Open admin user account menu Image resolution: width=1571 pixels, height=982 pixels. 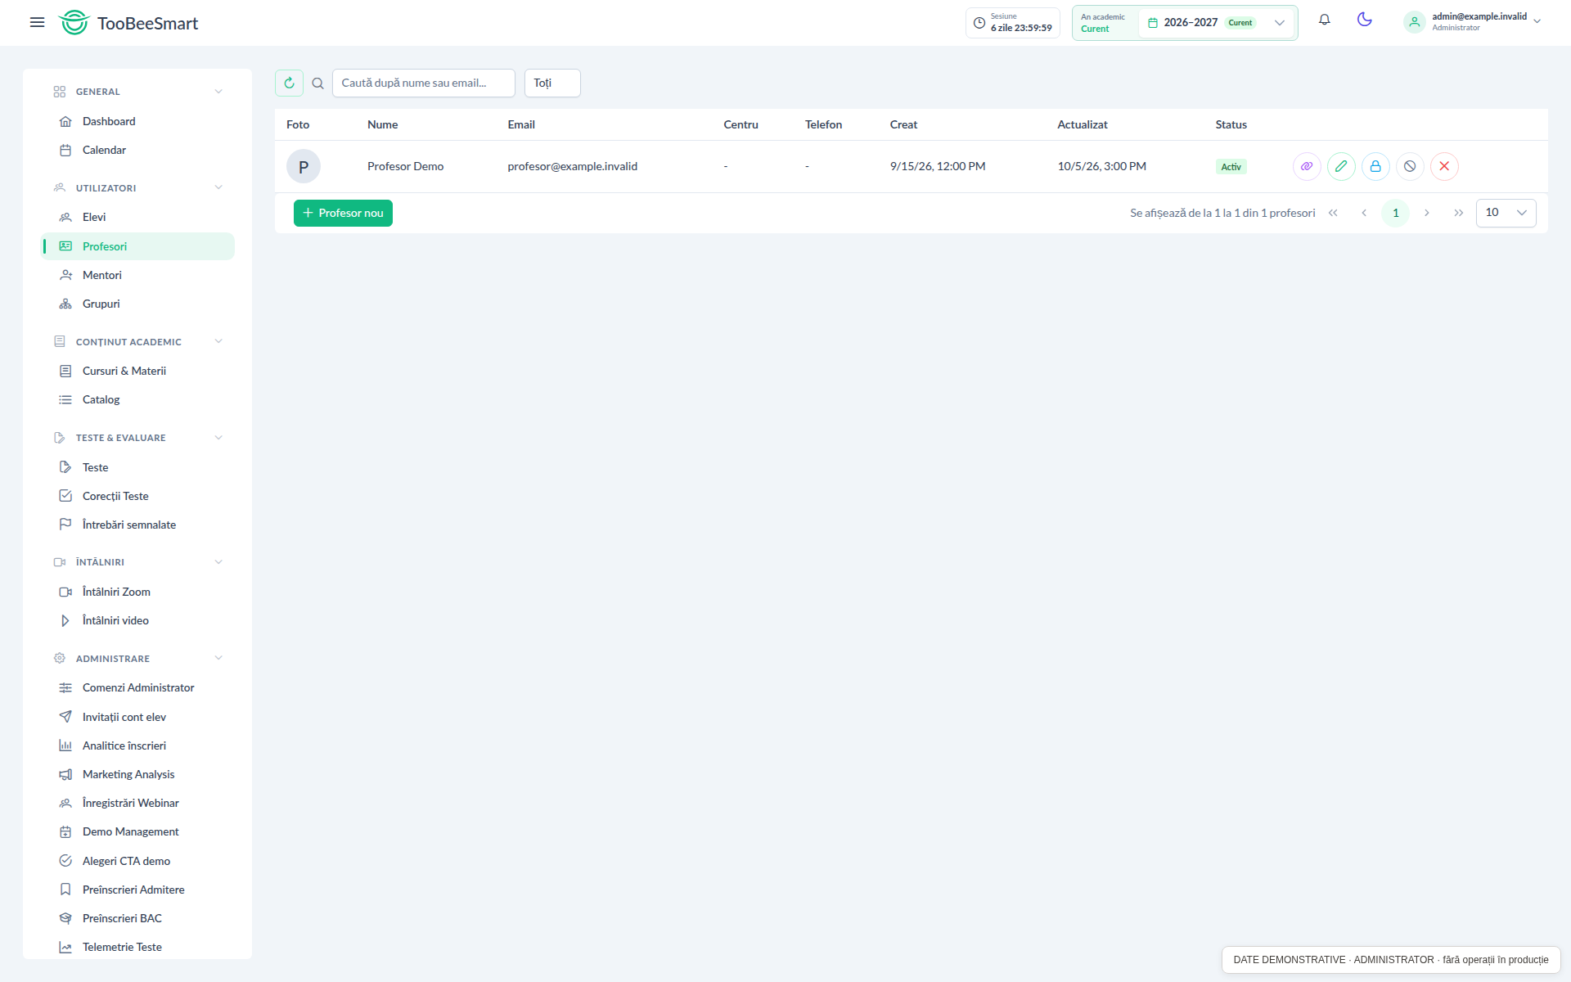click(1473, 22)
